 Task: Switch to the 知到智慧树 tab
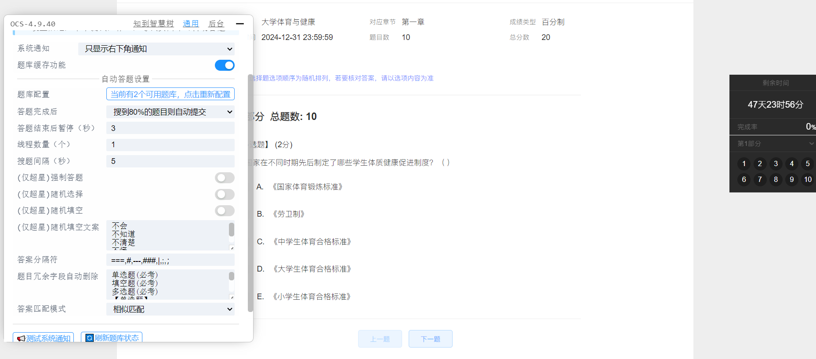coord(153,24)
